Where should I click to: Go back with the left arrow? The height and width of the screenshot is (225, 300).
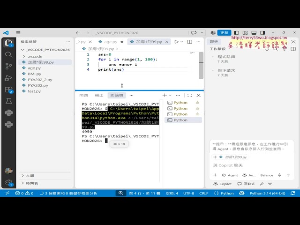pos(78,33)
